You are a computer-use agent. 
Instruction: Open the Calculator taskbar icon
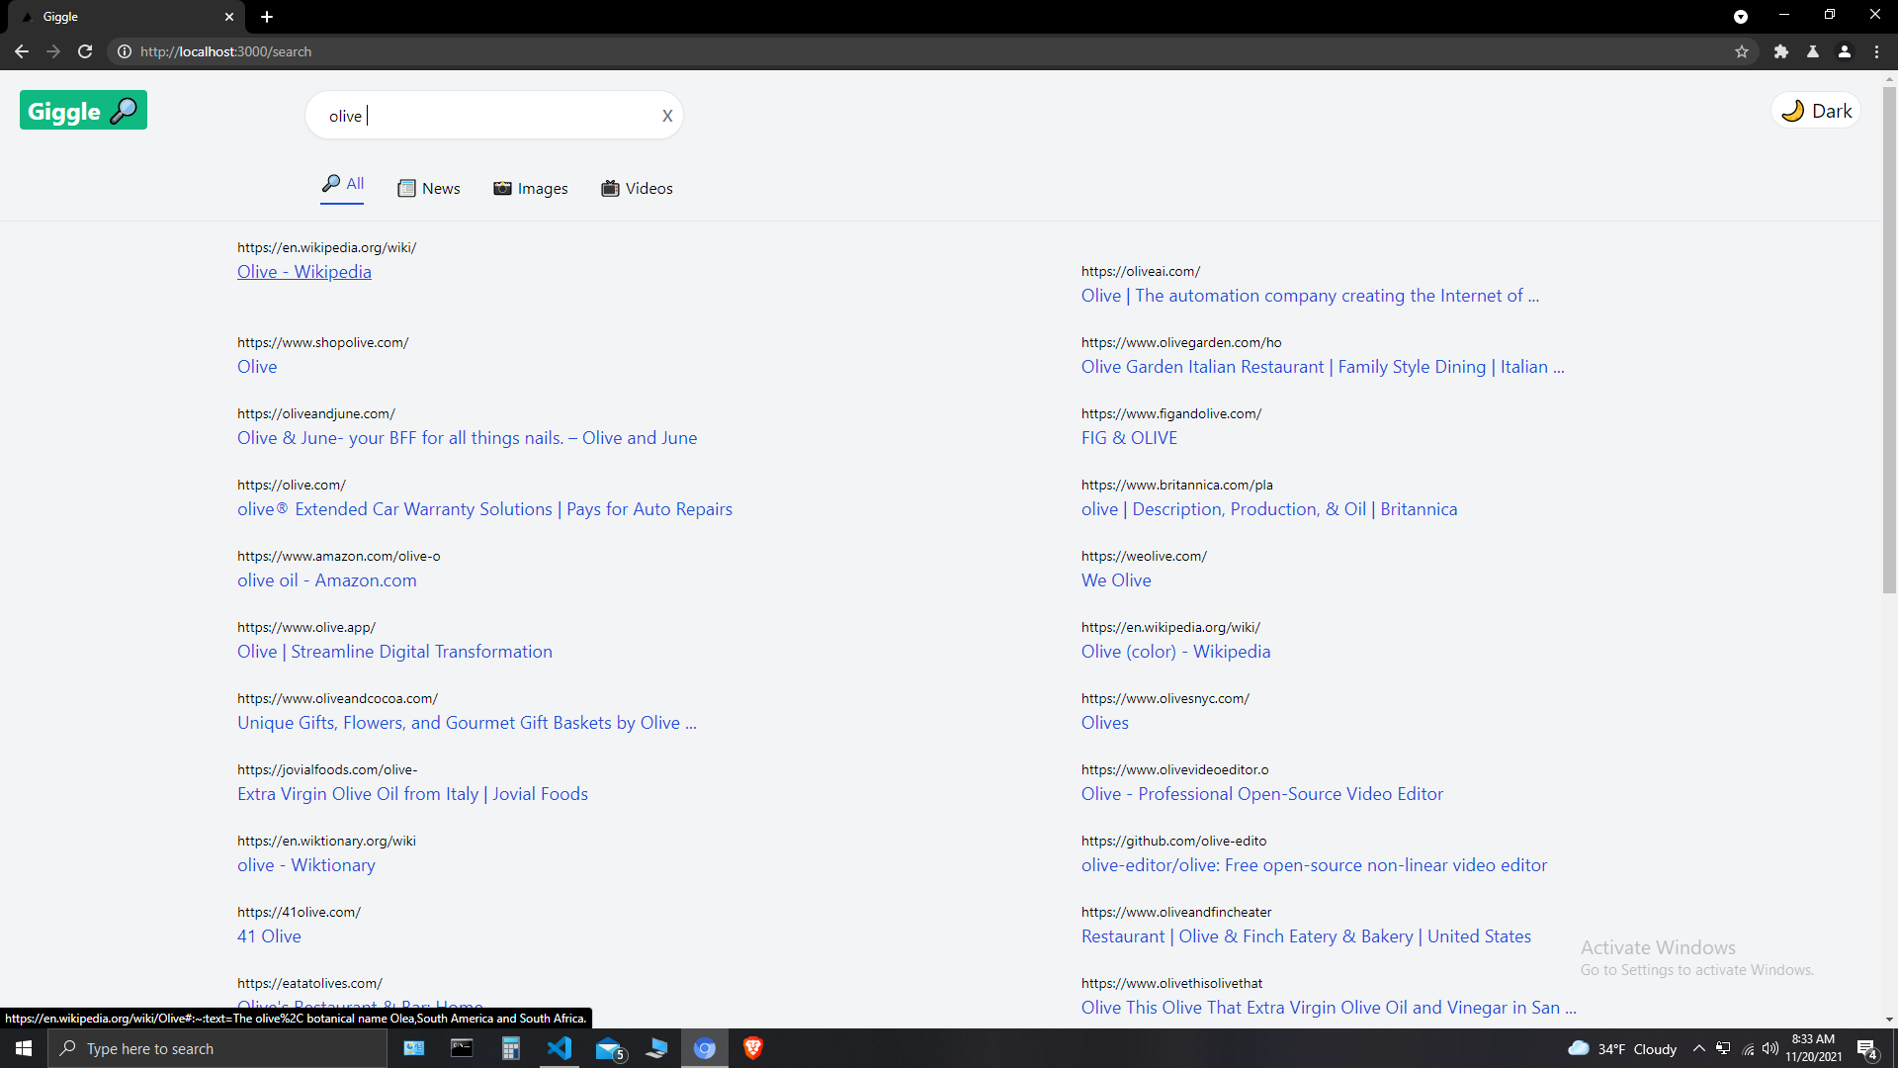[x=510, y=1048]
